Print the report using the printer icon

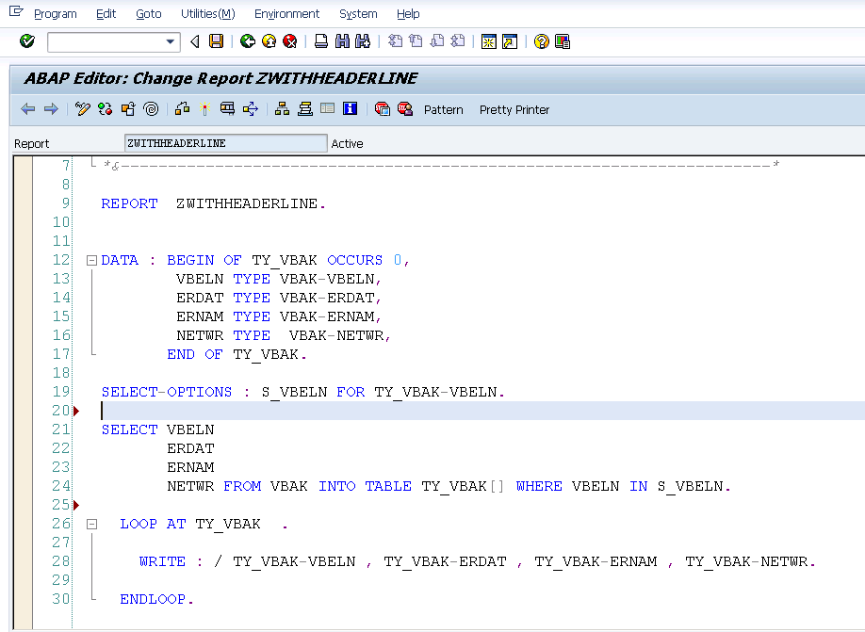coord(319,41)
